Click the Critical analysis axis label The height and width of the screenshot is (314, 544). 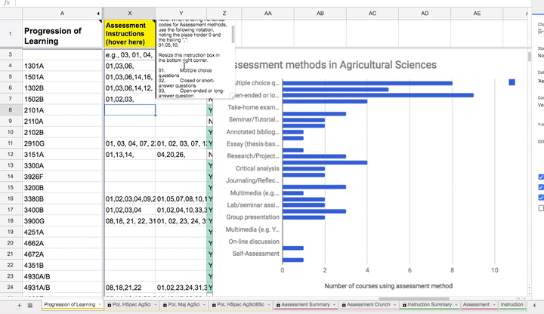point(257,168)
